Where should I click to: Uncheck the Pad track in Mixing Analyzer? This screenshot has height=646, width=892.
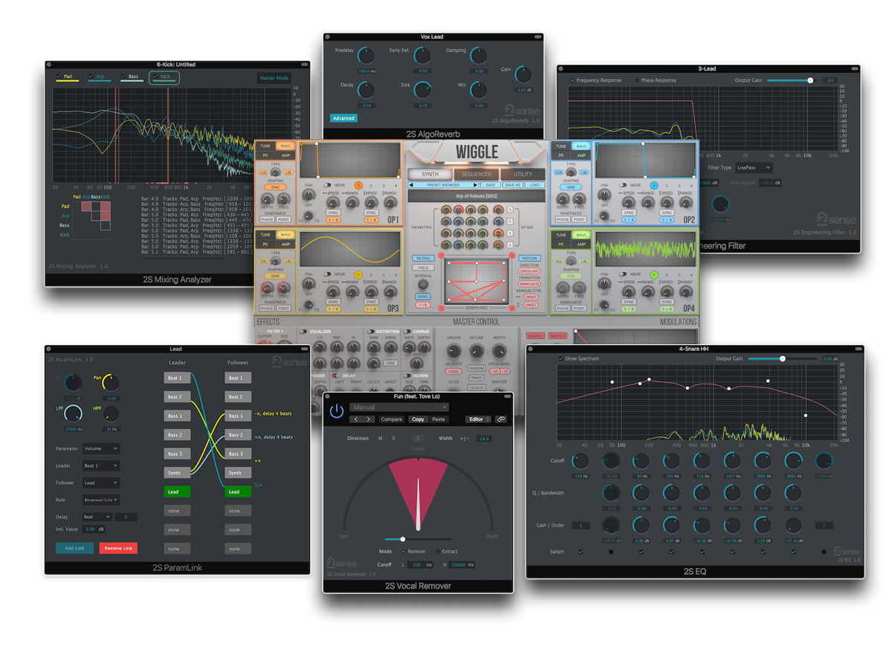[59, 77]
